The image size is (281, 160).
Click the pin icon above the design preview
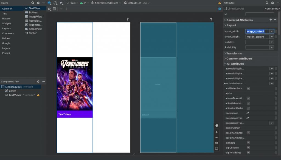128,19
